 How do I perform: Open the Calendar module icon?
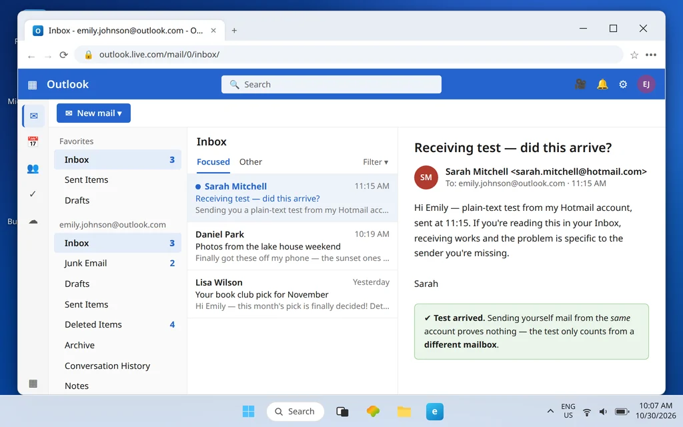coord(33,141)
